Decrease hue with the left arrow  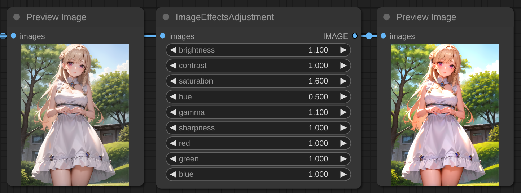pyautogui.click(x=173, y=96)
